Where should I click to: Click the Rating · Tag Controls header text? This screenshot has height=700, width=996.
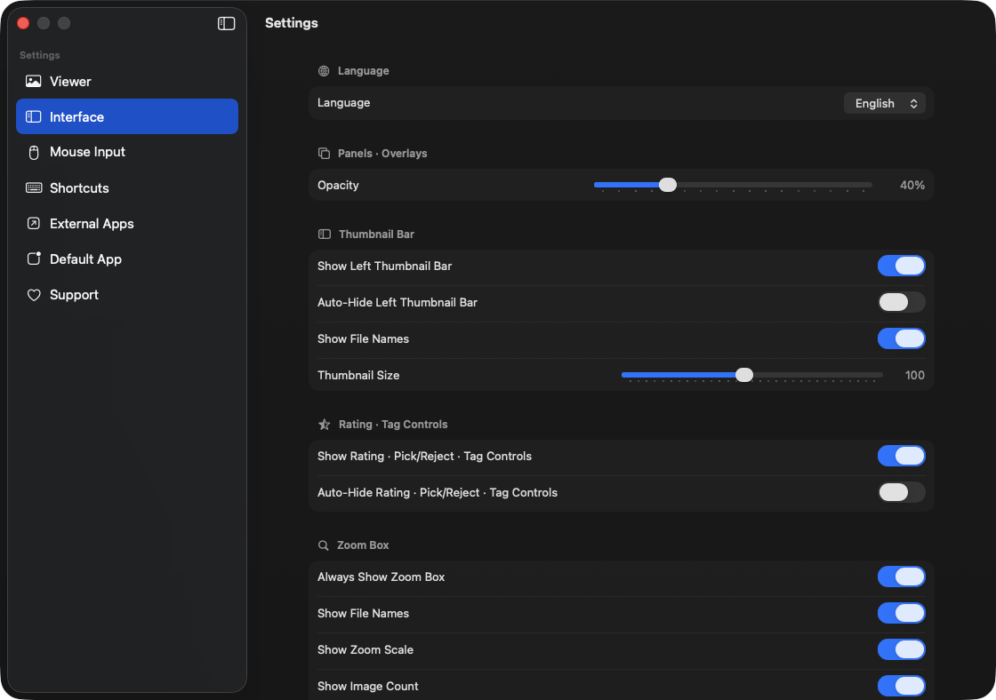coord(392,425)
